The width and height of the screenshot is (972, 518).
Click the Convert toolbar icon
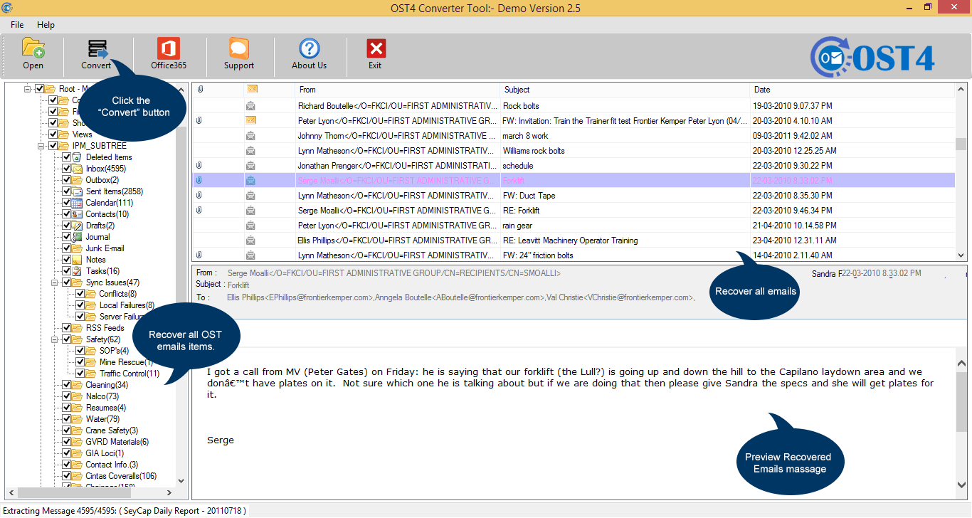97,48
